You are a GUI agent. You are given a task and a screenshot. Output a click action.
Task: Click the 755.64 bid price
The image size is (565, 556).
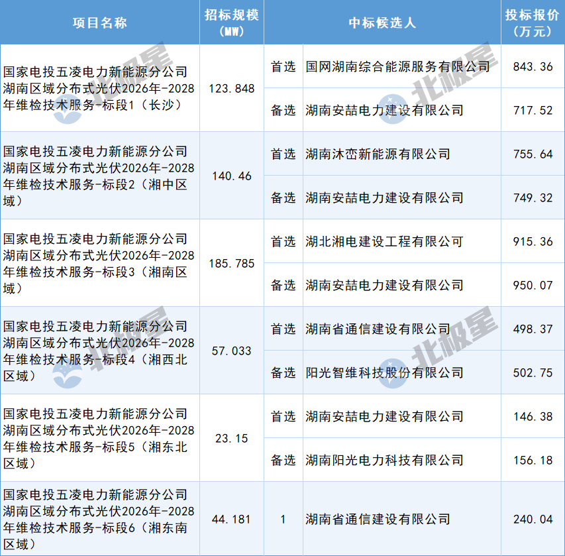coord(533,154)
